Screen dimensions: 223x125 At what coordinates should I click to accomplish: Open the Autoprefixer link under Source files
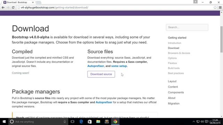(96, 66)
